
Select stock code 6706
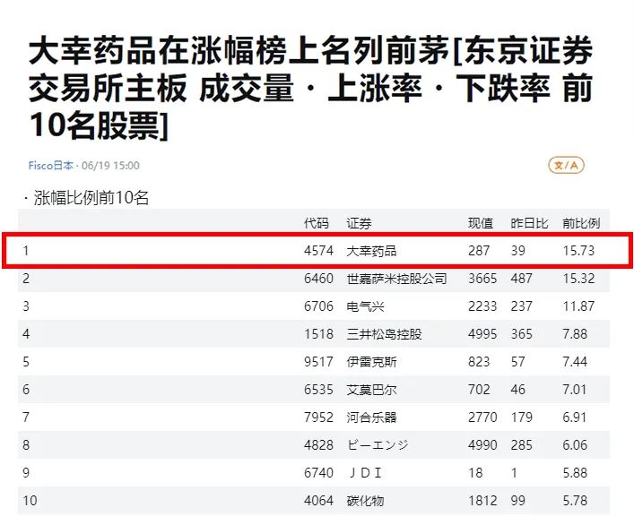point(318,306)
